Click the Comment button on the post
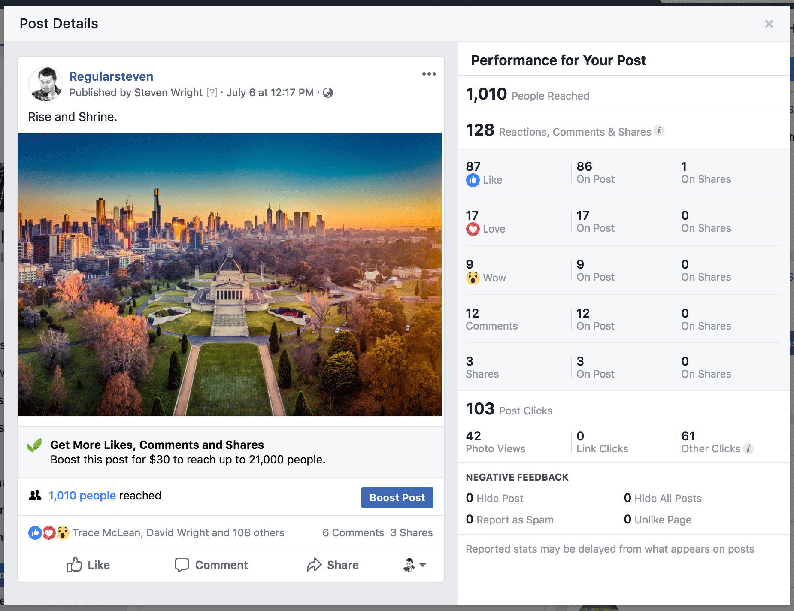This screenshot has width=794, height=611. [211, 565]
